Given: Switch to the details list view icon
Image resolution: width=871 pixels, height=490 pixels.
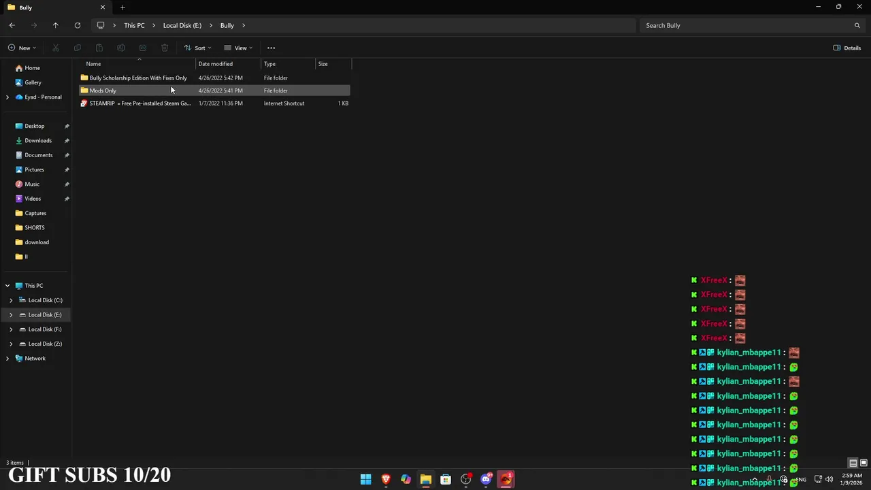Looking at the screenshot, I should tap(853, 463).
